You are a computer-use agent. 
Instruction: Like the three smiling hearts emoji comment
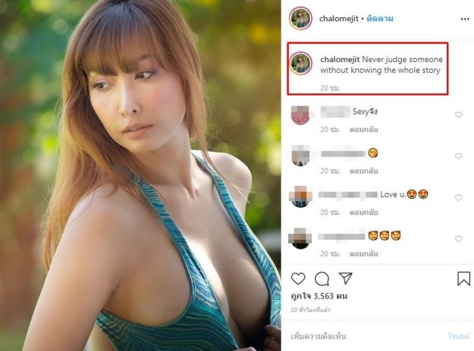point(458,239)
